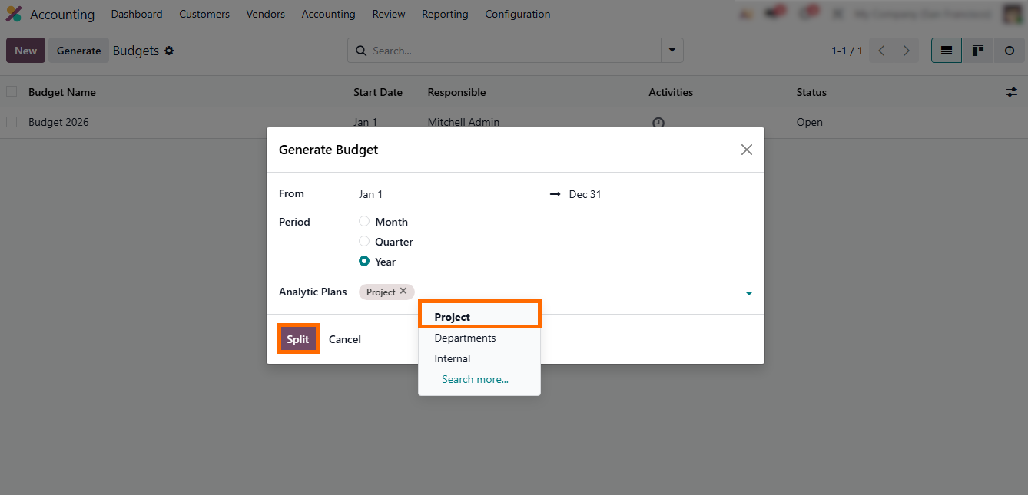1028x495 pixels.
Task: Select the Quarter period radio button
Action: [364, 242]
